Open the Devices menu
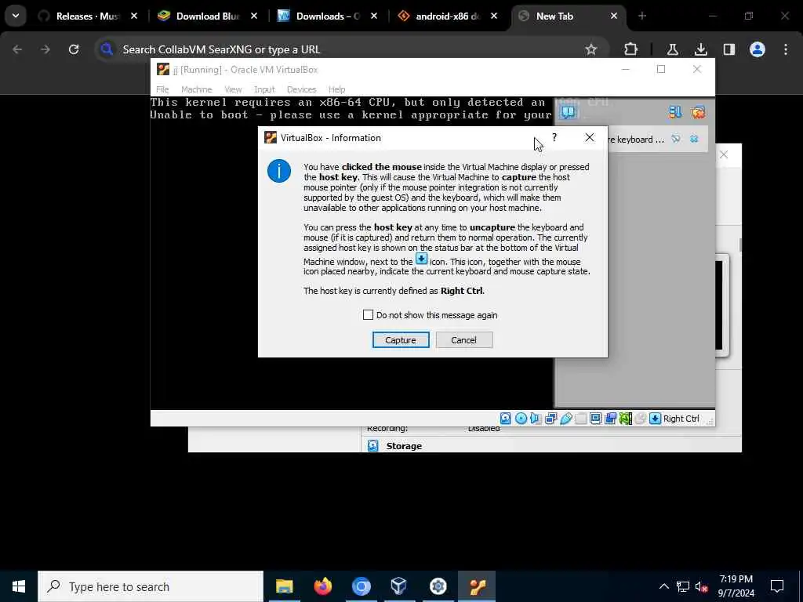Viewport: 803px width, 602px height. pos(302,89)
